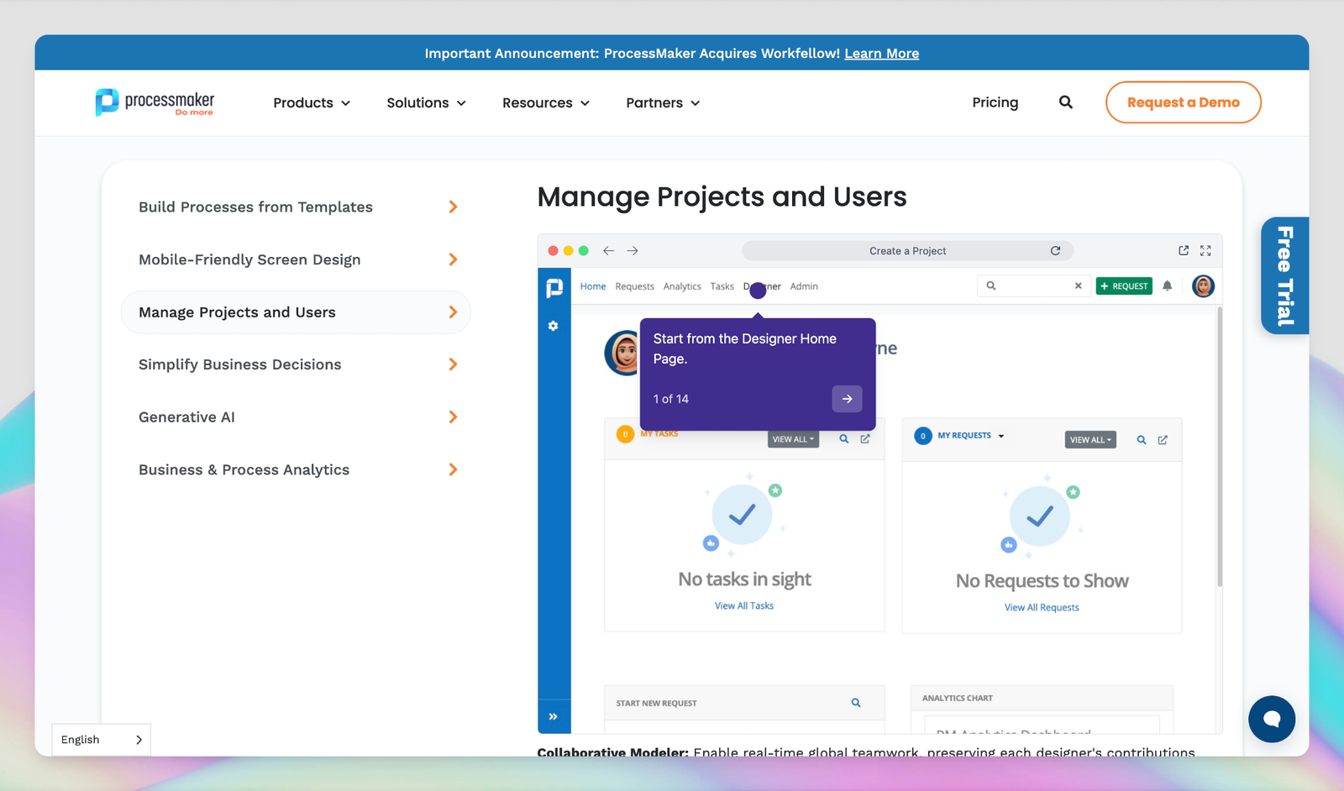Select Build Processes from Templates
This screenshot has height=791, width=1344.
click(297, 207)
